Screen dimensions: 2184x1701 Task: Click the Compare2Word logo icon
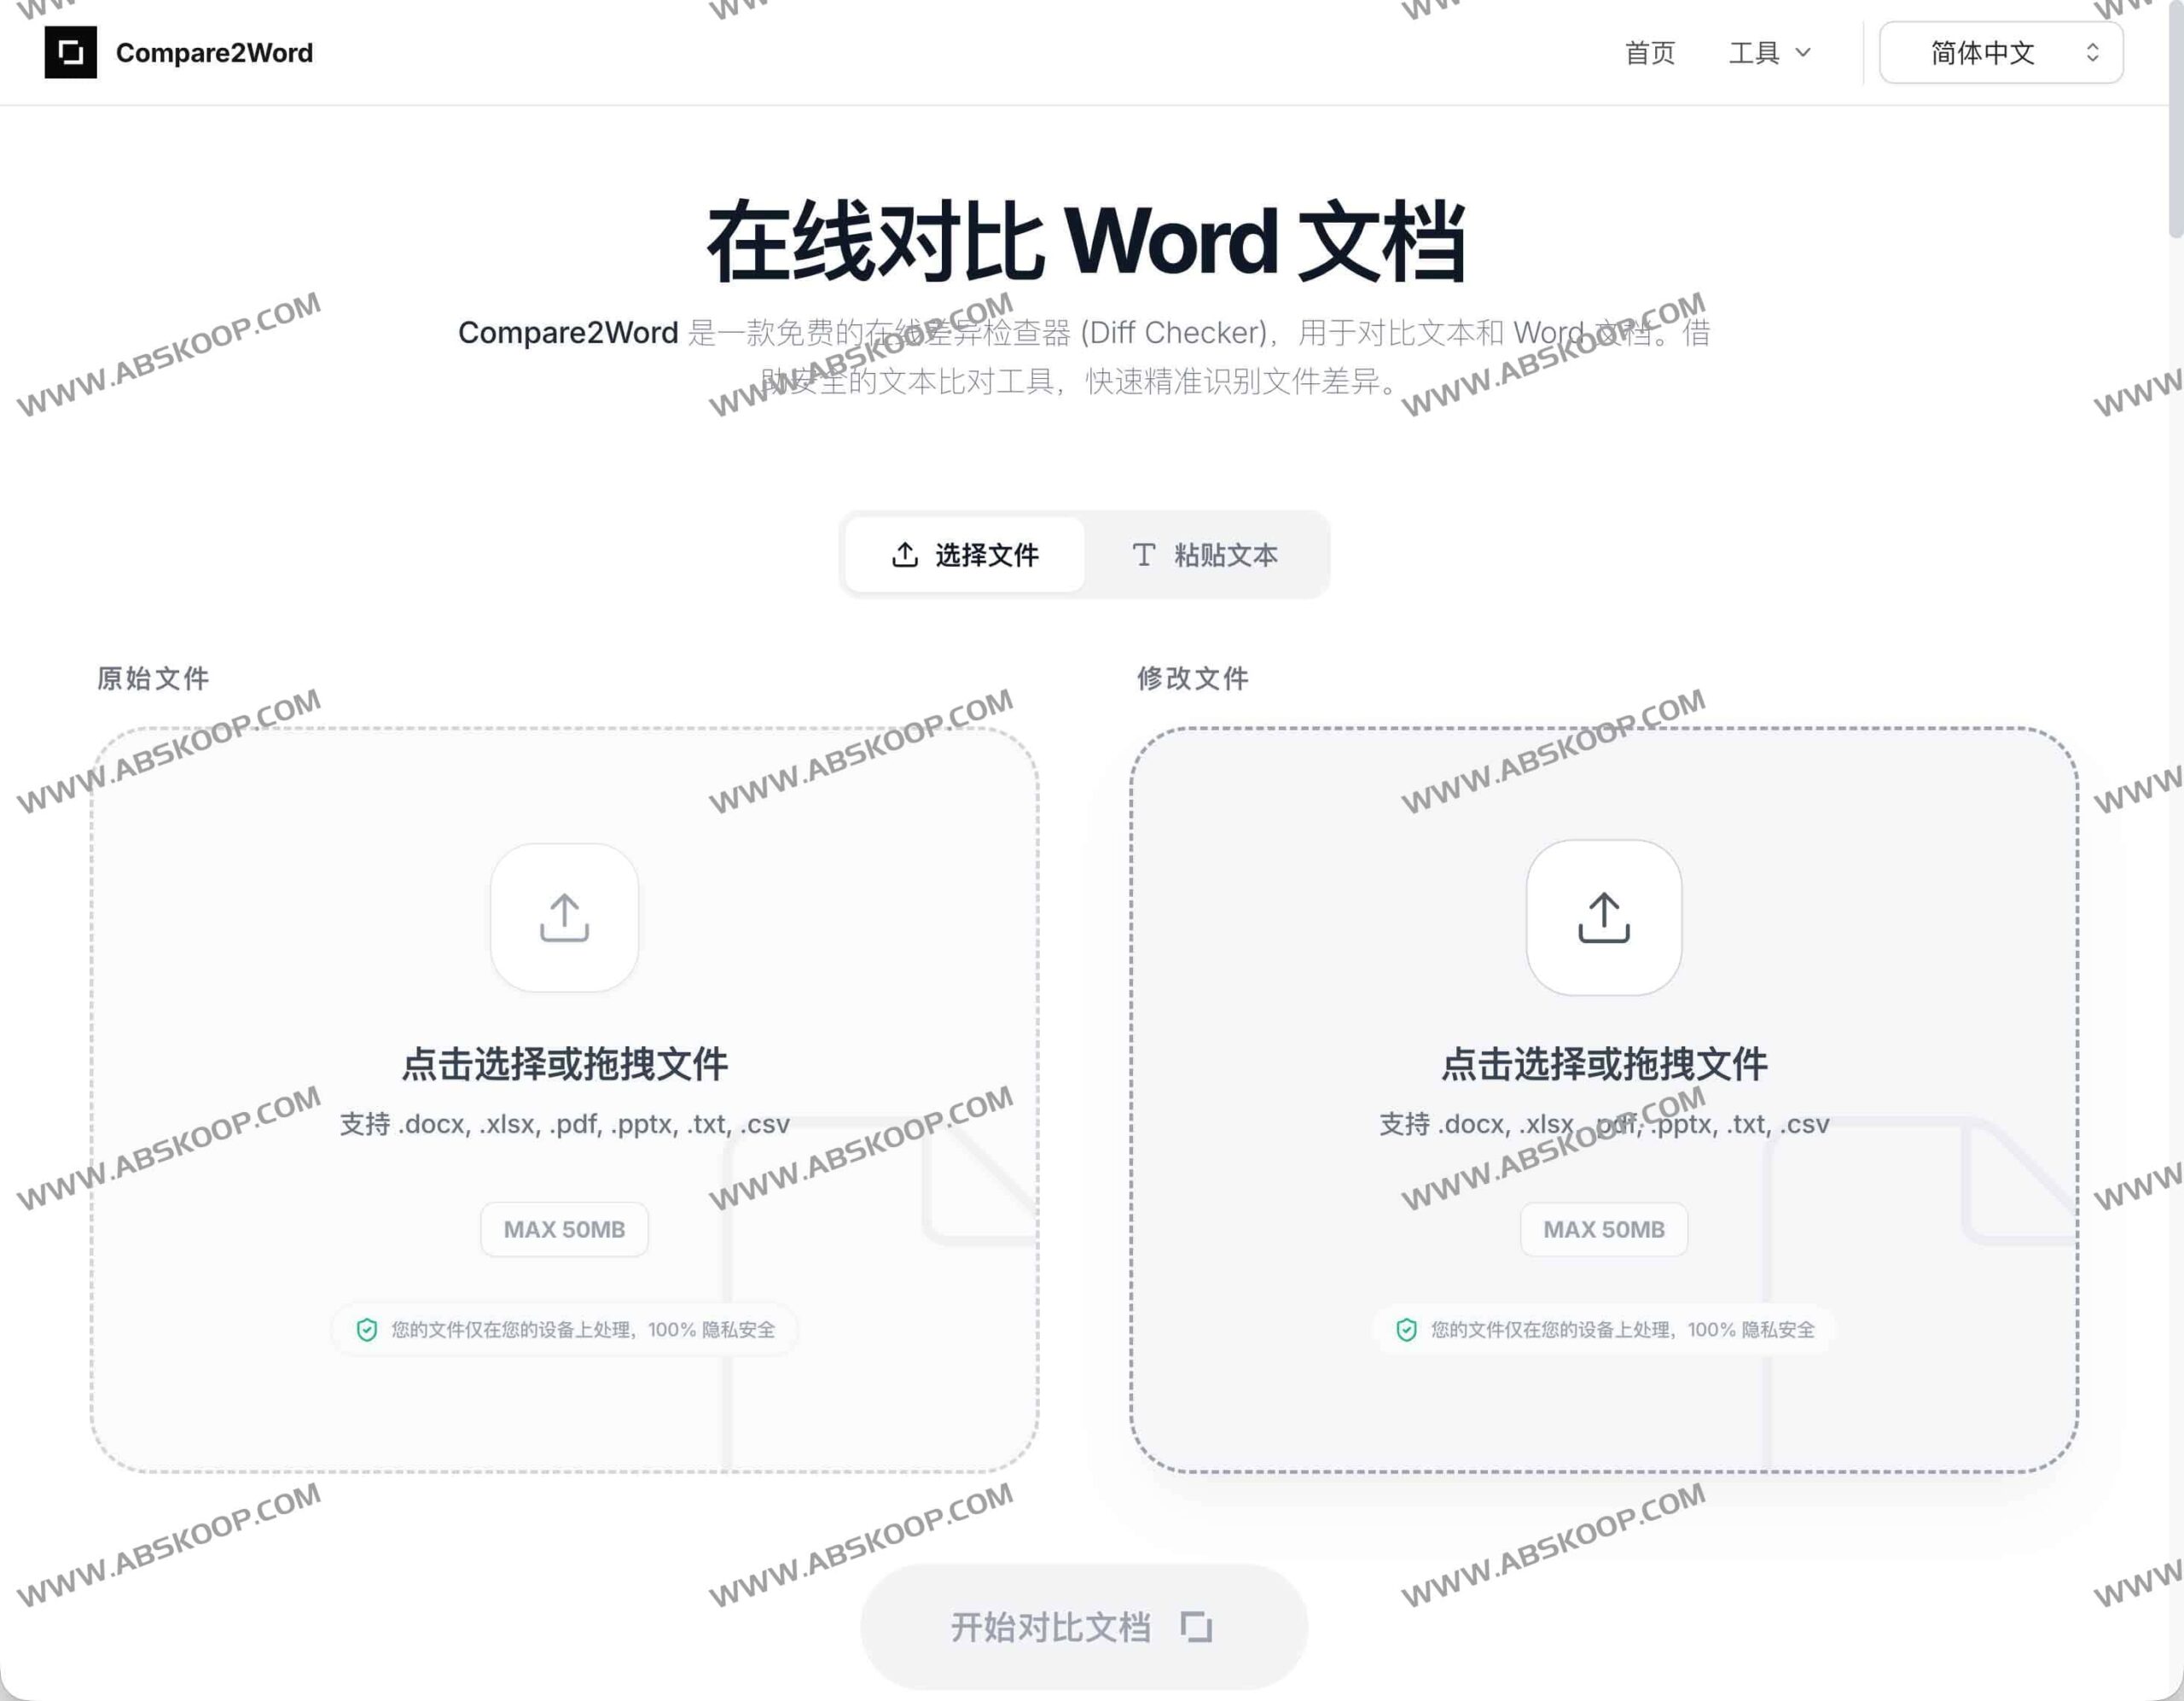(70, 52)
